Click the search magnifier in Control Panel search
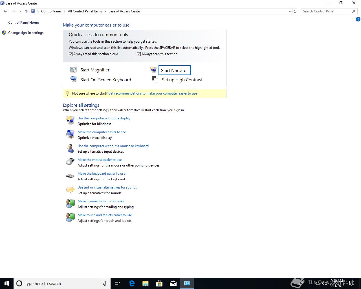 tap(353, 11)
